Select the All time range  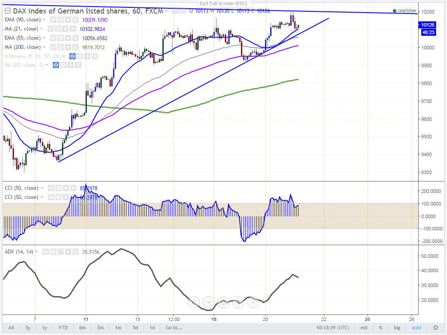11,328
